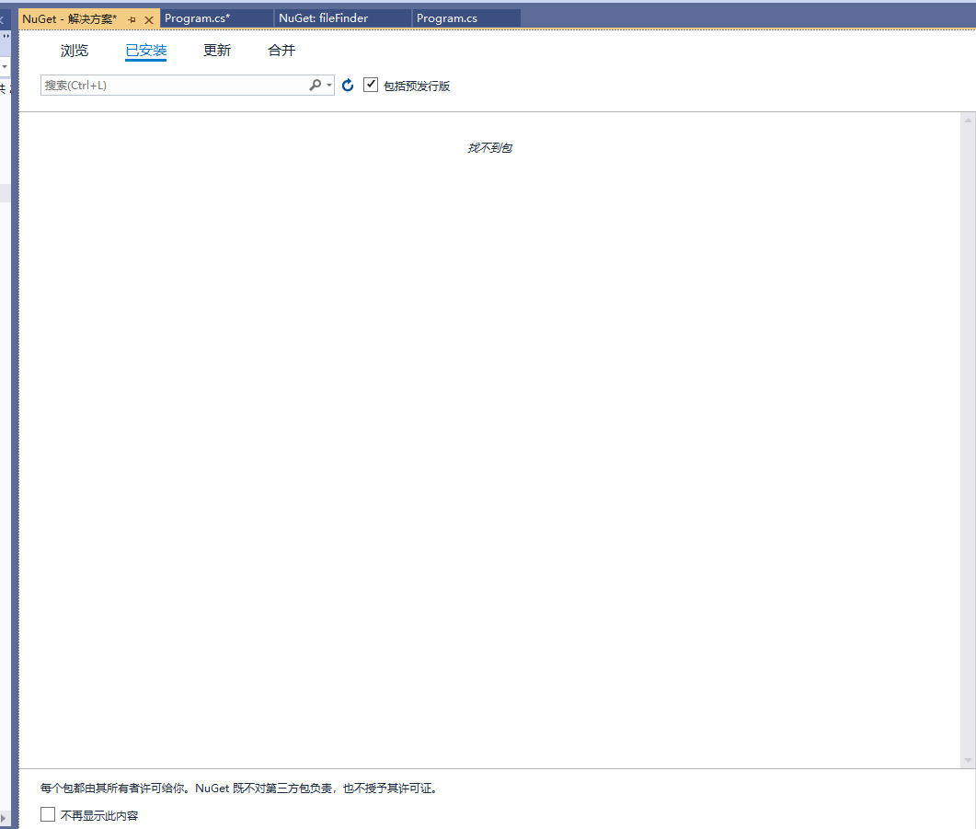The height and width of the screenshot is (829, 976).
Task: Switch to the 浏览 tab
Action: (74, 51)
